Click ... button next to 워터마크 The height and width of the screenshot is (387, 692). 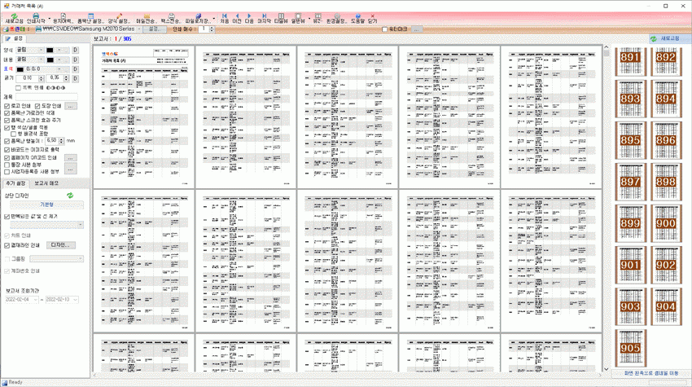416,29
